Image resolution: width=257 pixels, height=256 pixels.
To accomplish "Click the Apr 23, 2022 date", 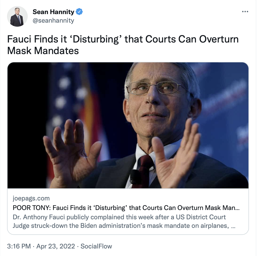I will tap(56, 246).
